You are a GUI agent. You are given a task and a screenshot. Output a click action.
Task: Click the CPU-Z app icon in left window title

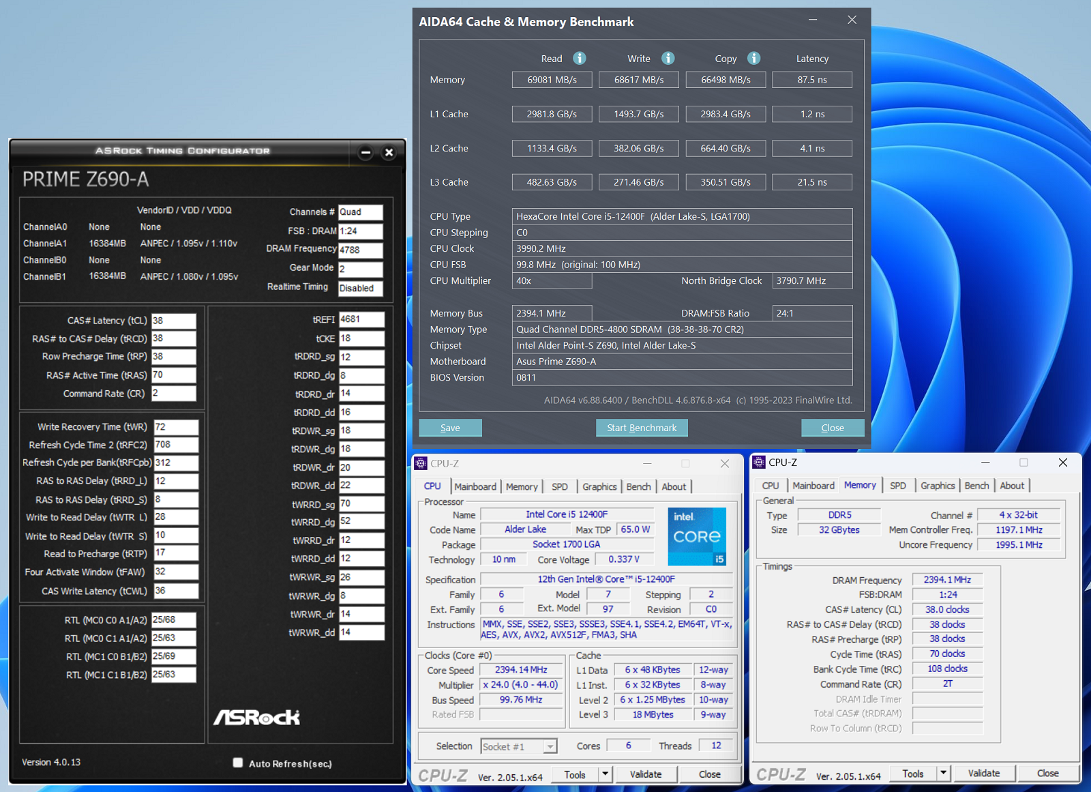pyautogui.click(x=421, y=463)
